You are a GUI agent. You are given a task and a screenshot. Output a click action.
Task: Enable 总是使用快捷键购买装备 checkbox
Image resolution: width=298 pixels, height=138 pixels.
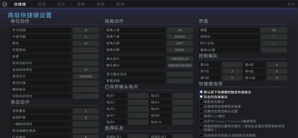point(201,106)
